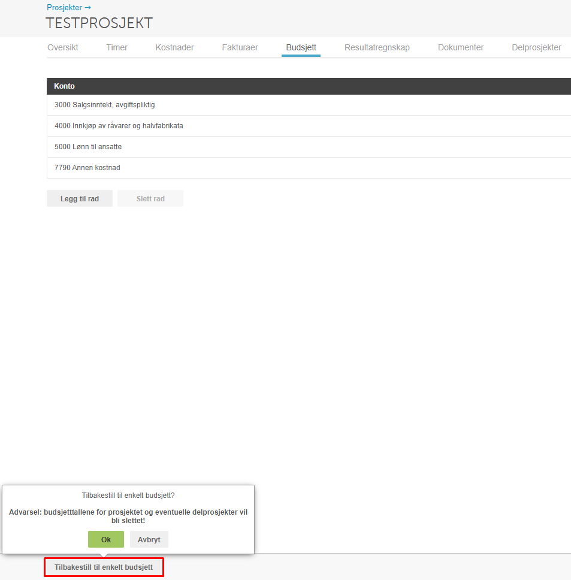Image resolution: width=571 pixels, height=580 pixels.
Task: Switch to the Delprosjekter tab
Action: [x=537, y=47]
